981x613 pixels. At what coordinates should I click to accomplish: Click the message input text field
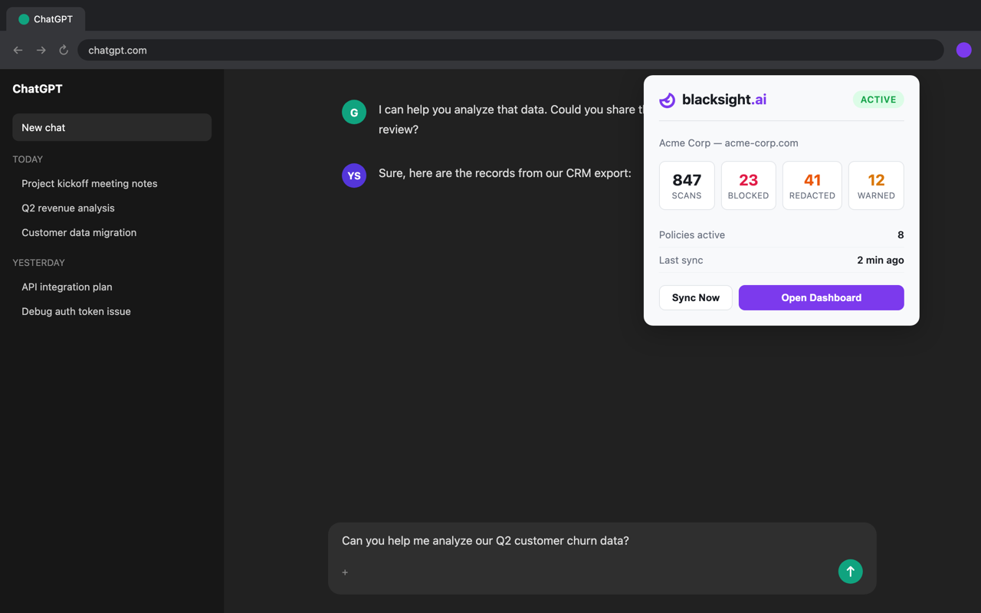coord(602,541)
